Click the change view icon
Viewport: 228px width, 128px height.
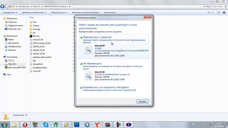click(209, 13)
